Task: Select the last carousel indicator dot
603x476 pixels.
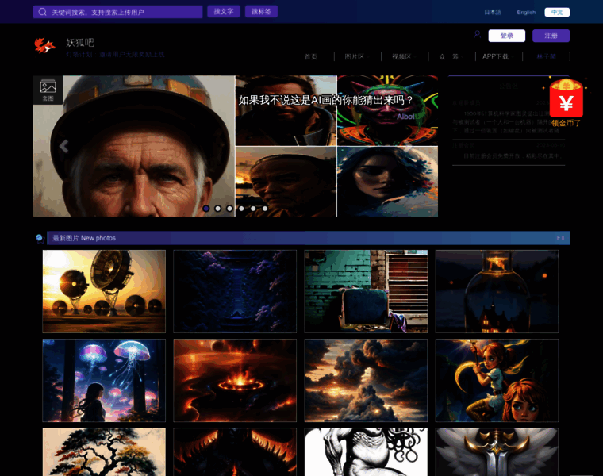Action: click(265, 209)
